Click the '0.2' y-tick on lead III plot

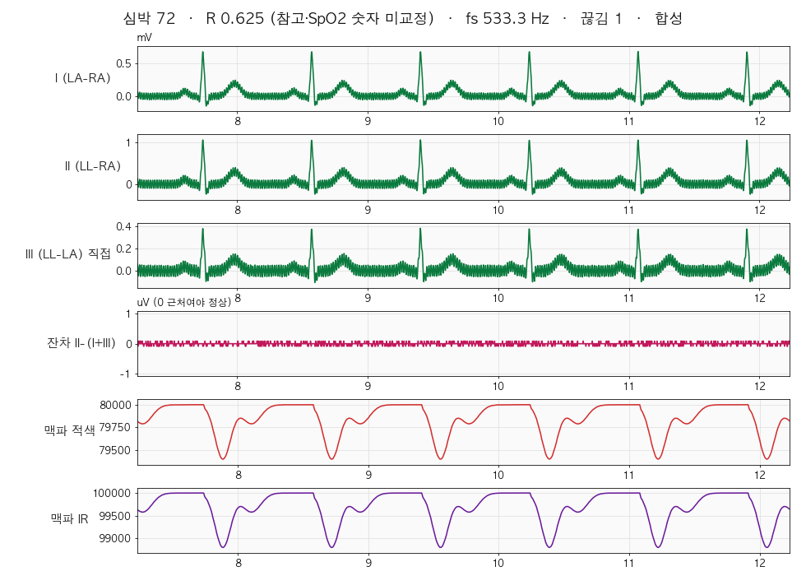tap(123, 249)
